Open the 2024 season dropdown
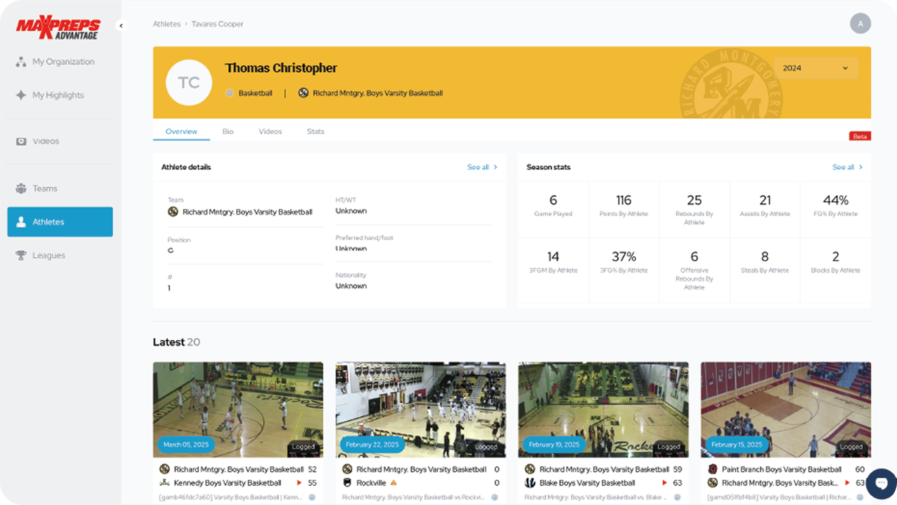The image size is (897, 505). point(816,68)
